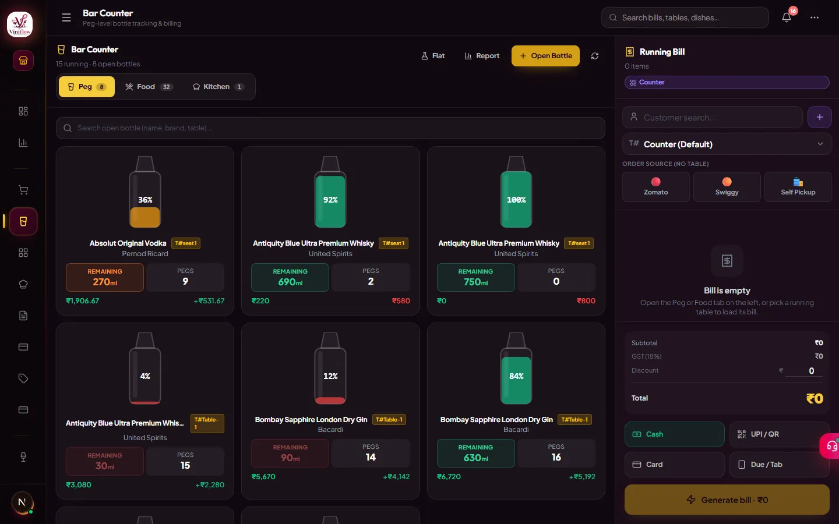Click Pegs 9 box on Absolut card
The width and height of the screenshot is (839, 524).
[185, 277]
